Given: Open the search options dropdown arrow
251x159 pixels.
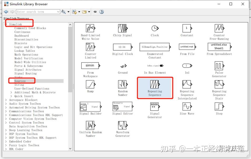Looking at the screenshot, I should click(x=68, y=12).
